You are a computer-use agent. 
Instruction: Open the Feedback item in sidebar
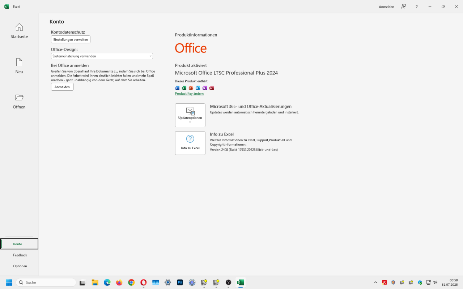tap(20, 255)
